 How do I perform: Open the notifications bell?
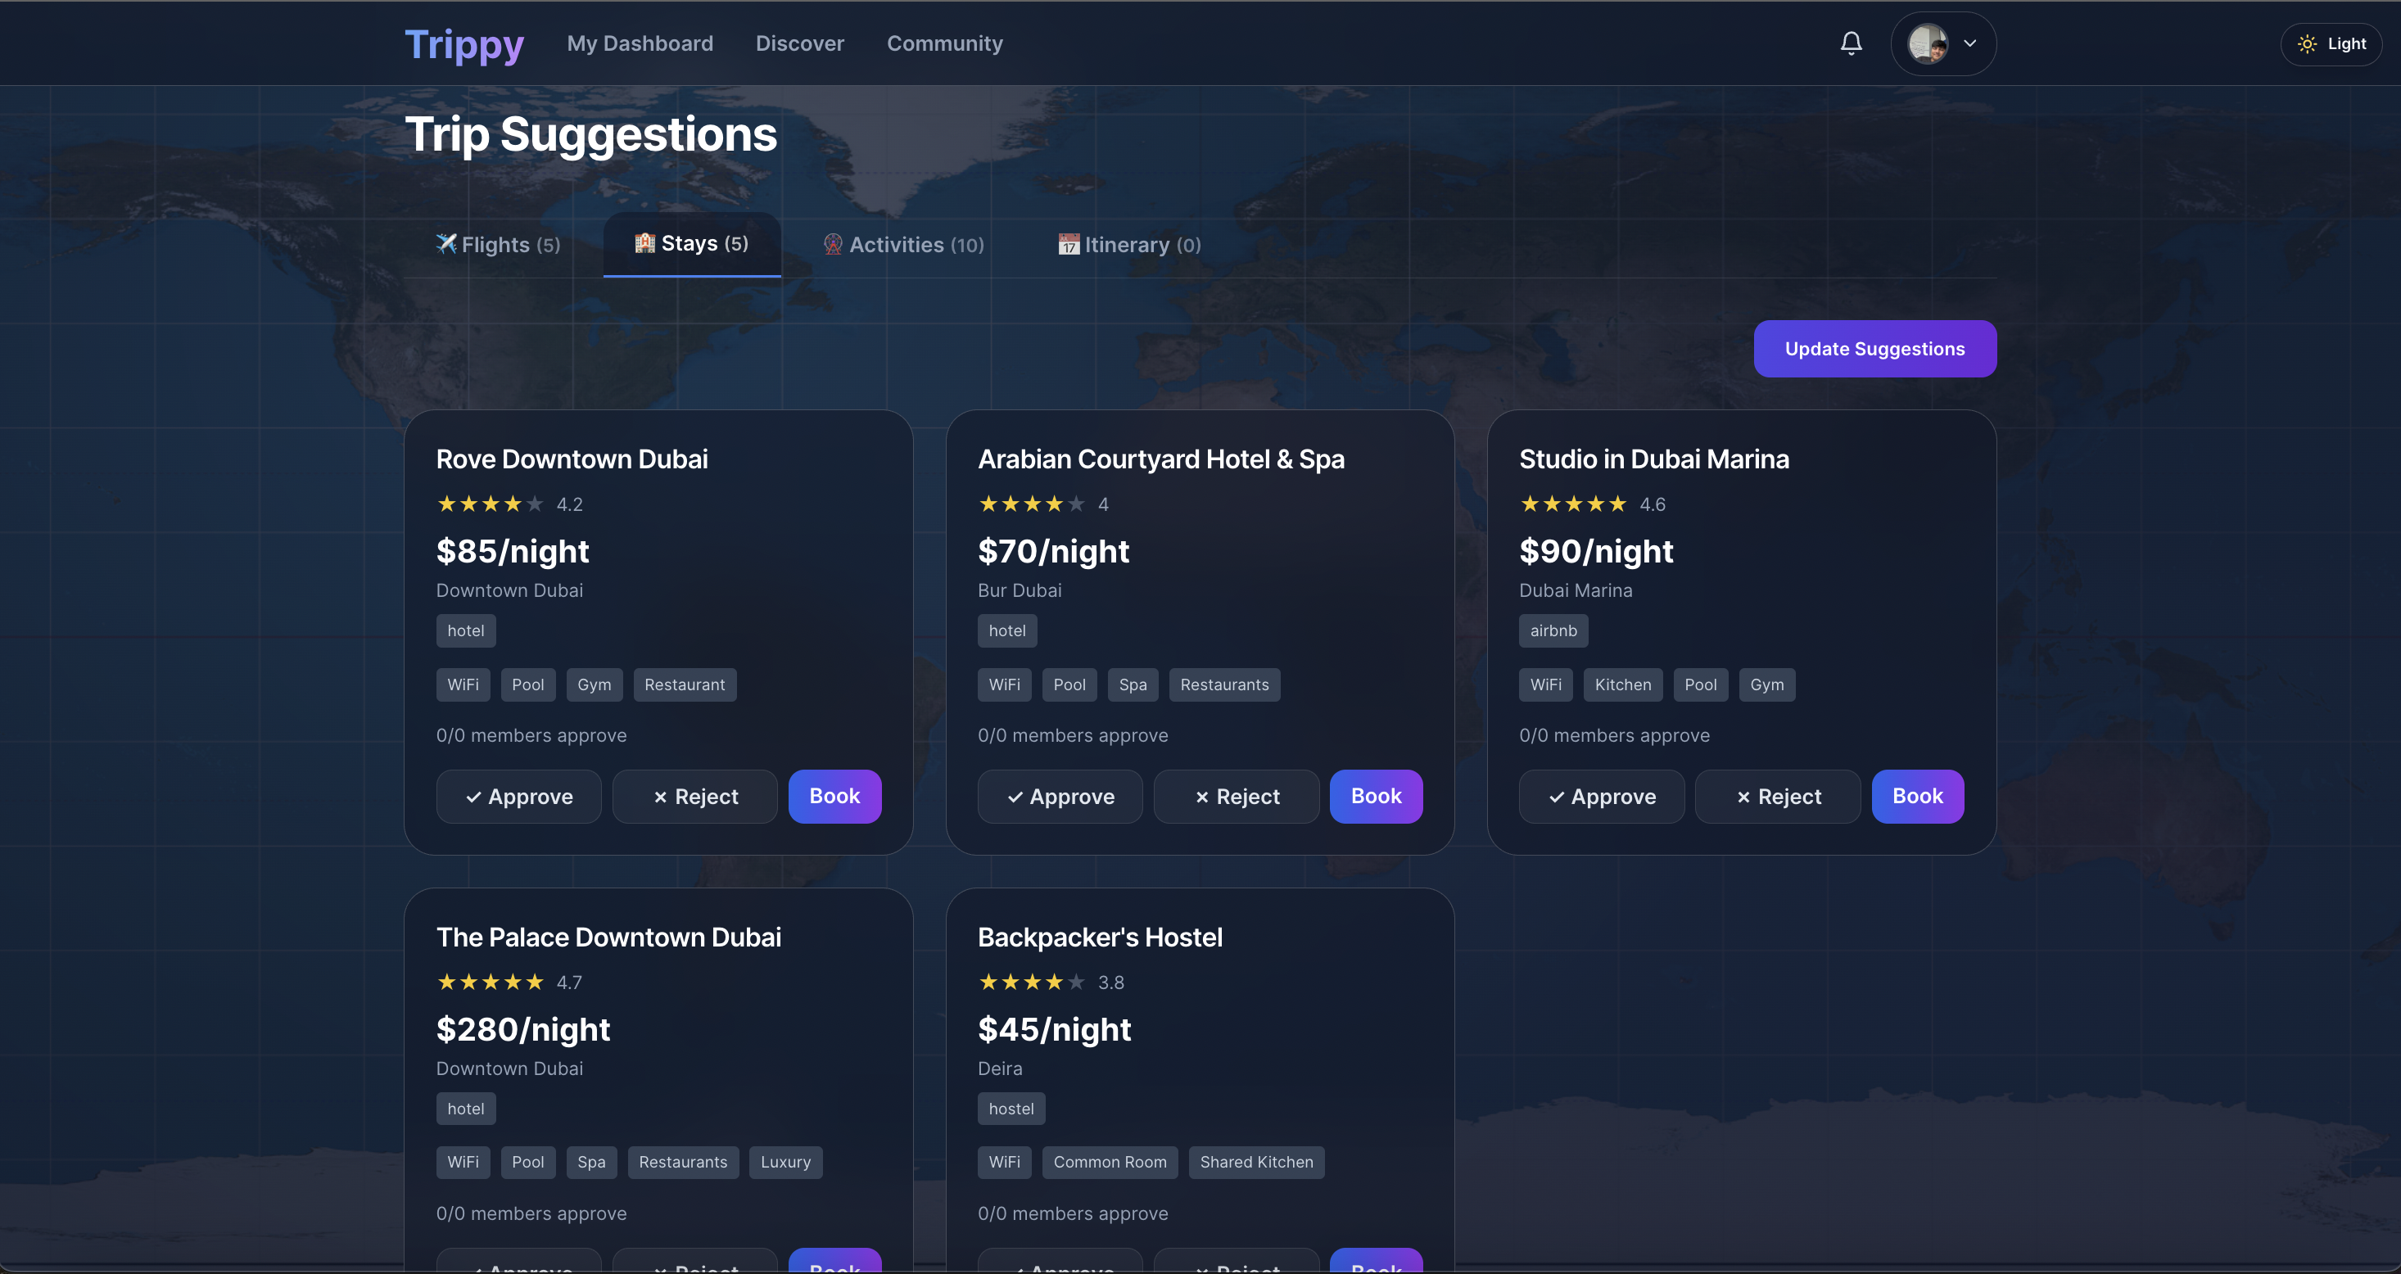[x=1850, y=43]
